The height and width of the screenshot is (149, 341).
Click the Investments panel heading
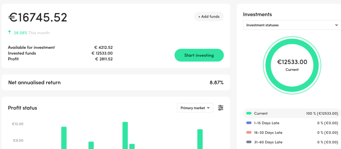pyautogui.click(x=257, y=15)
